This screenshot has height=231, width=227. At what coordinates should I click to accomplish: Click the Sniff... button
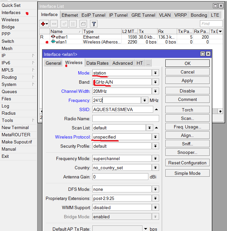point(188,144)
